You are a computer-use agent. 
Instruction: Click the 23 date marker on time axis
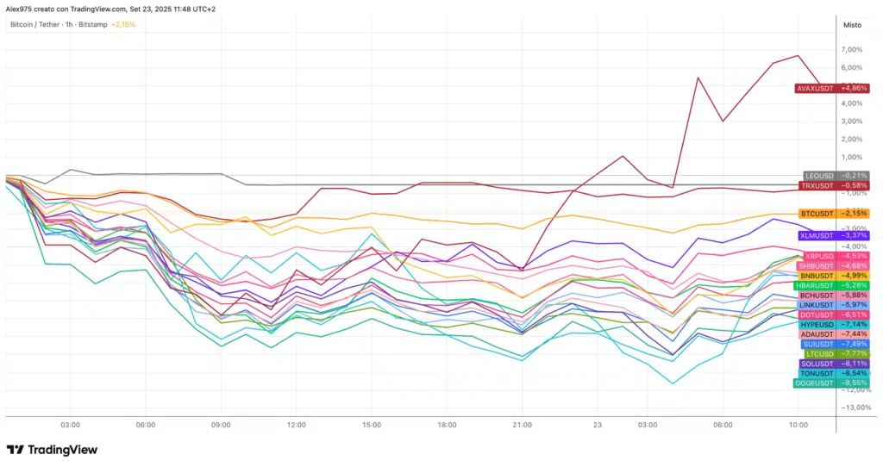click(x=596, y=425)
